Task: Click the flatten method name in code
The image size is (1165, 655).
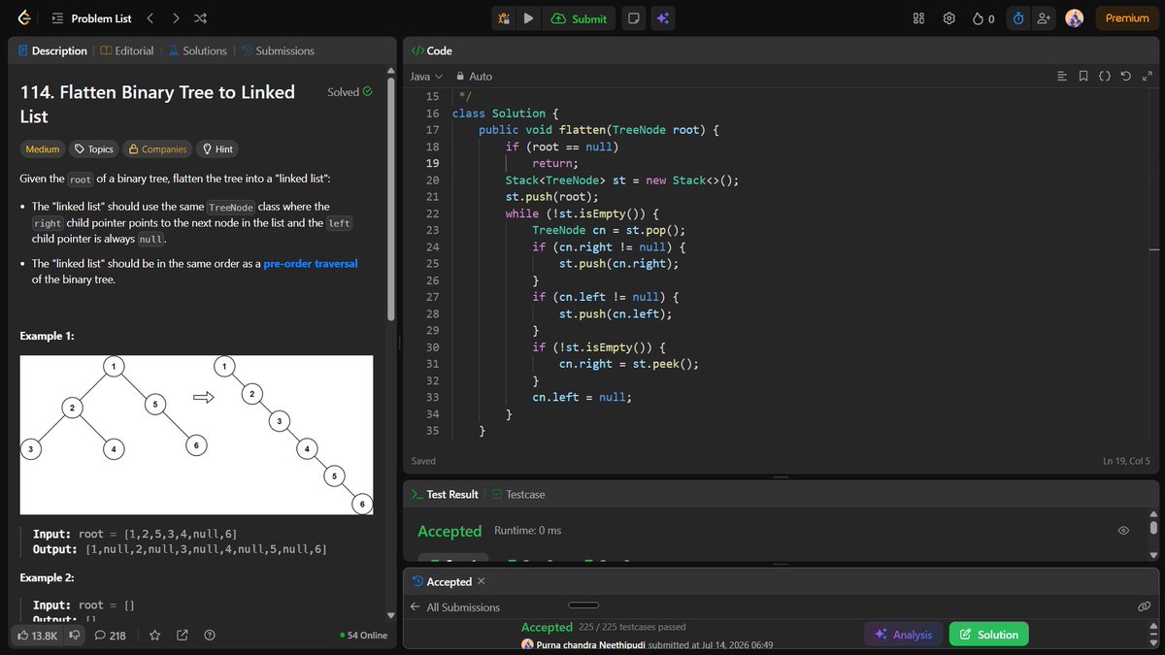Action: (x=582, y=130)
